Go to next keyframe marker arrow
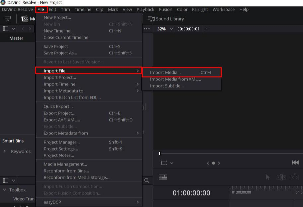The height and width of the screenshot is (207, 303). (x=219, y=163)
